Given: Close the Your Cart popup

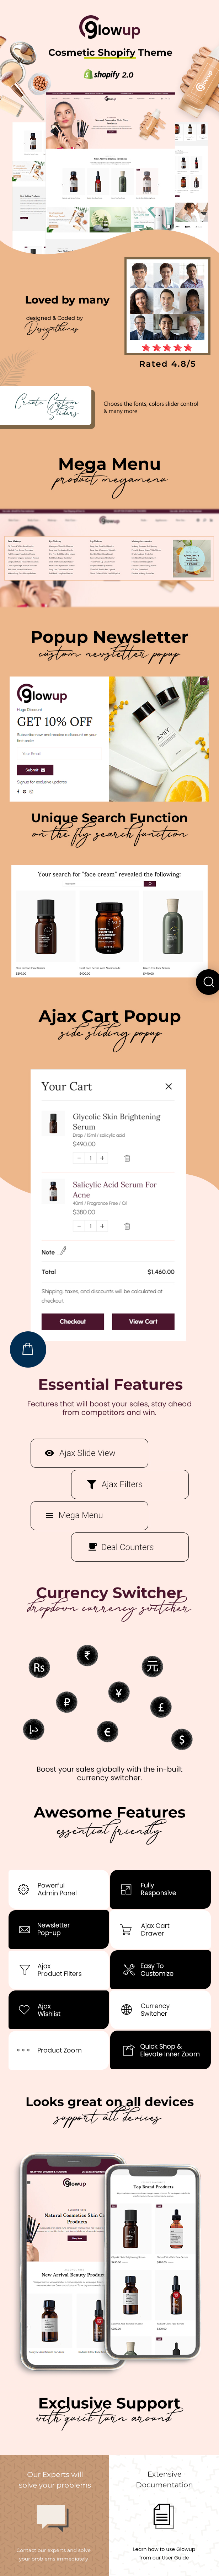Looking at the screenshot, I should tap(168, 1086).
